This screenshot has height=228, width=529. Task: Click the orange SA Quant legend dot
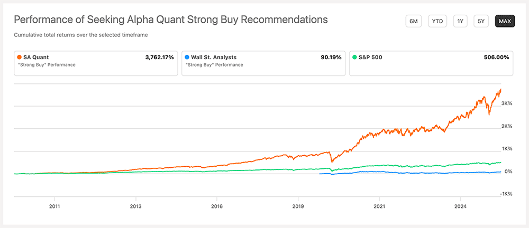click(x=20, y=56)
